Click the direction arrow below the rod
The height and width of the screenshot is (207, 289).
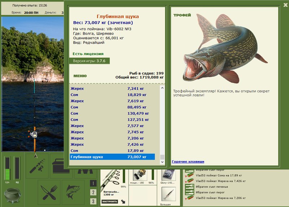click(x=36, y=156)
